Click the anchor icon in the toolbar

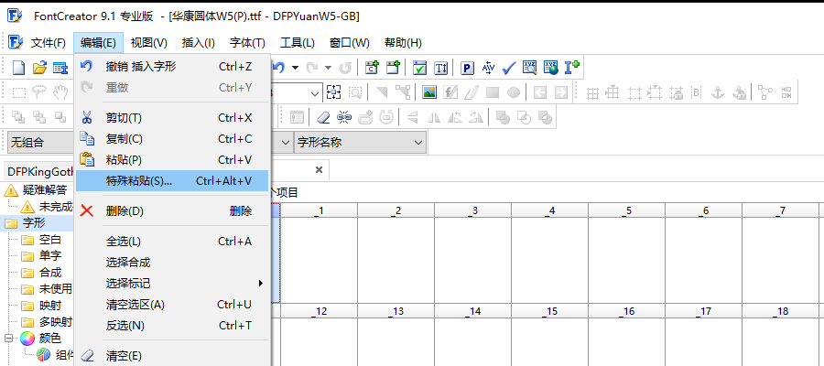718,93
